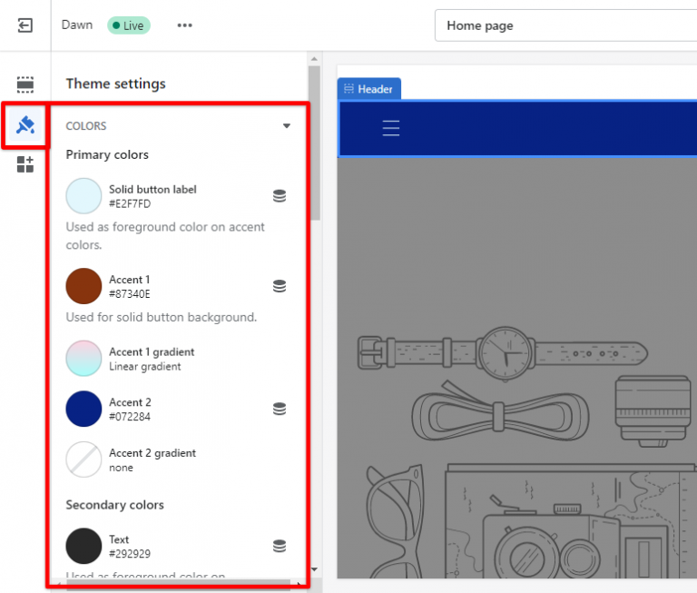Click the Live status badge
The height and width of the screenshot is (593, 697).
(129, 25)
